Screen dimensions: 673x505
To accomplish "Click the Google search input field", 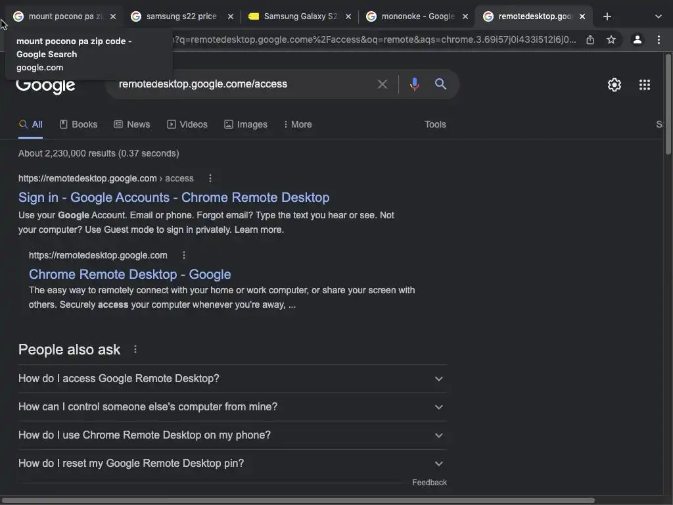I will (x=244, y=84).
